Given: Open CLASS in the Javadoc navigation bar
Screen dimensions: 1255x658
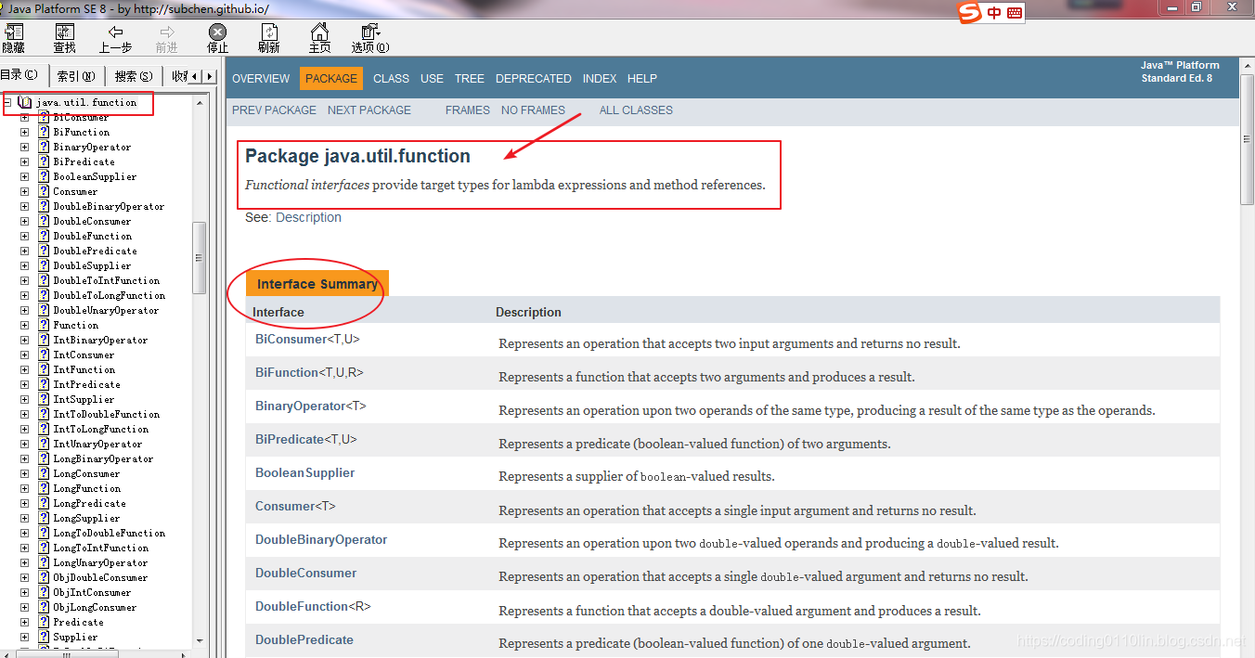Looking at the screenshot, I should click(x=391, y=79).
